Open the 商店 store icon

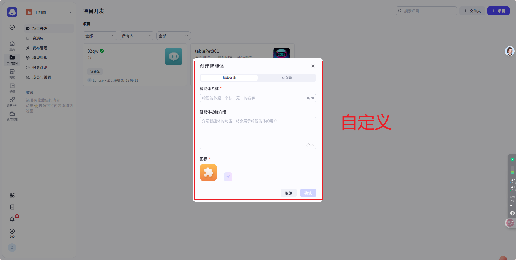click(12, 74)
